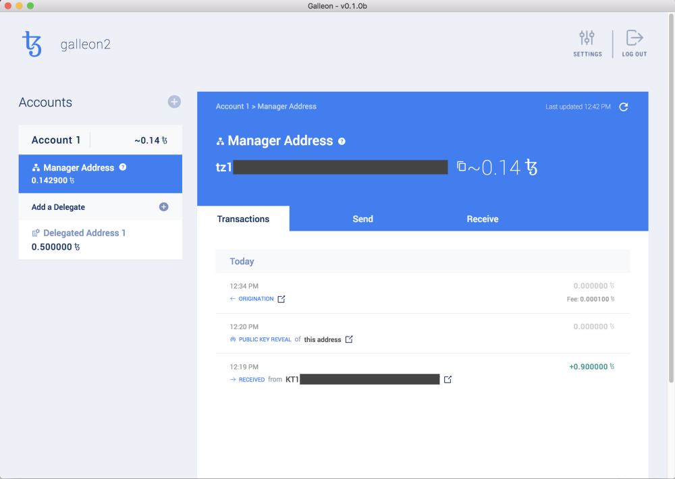Click the redacted tz1 manager address
This screenshot has height=479, width=675.
click(x=331, y=167)
